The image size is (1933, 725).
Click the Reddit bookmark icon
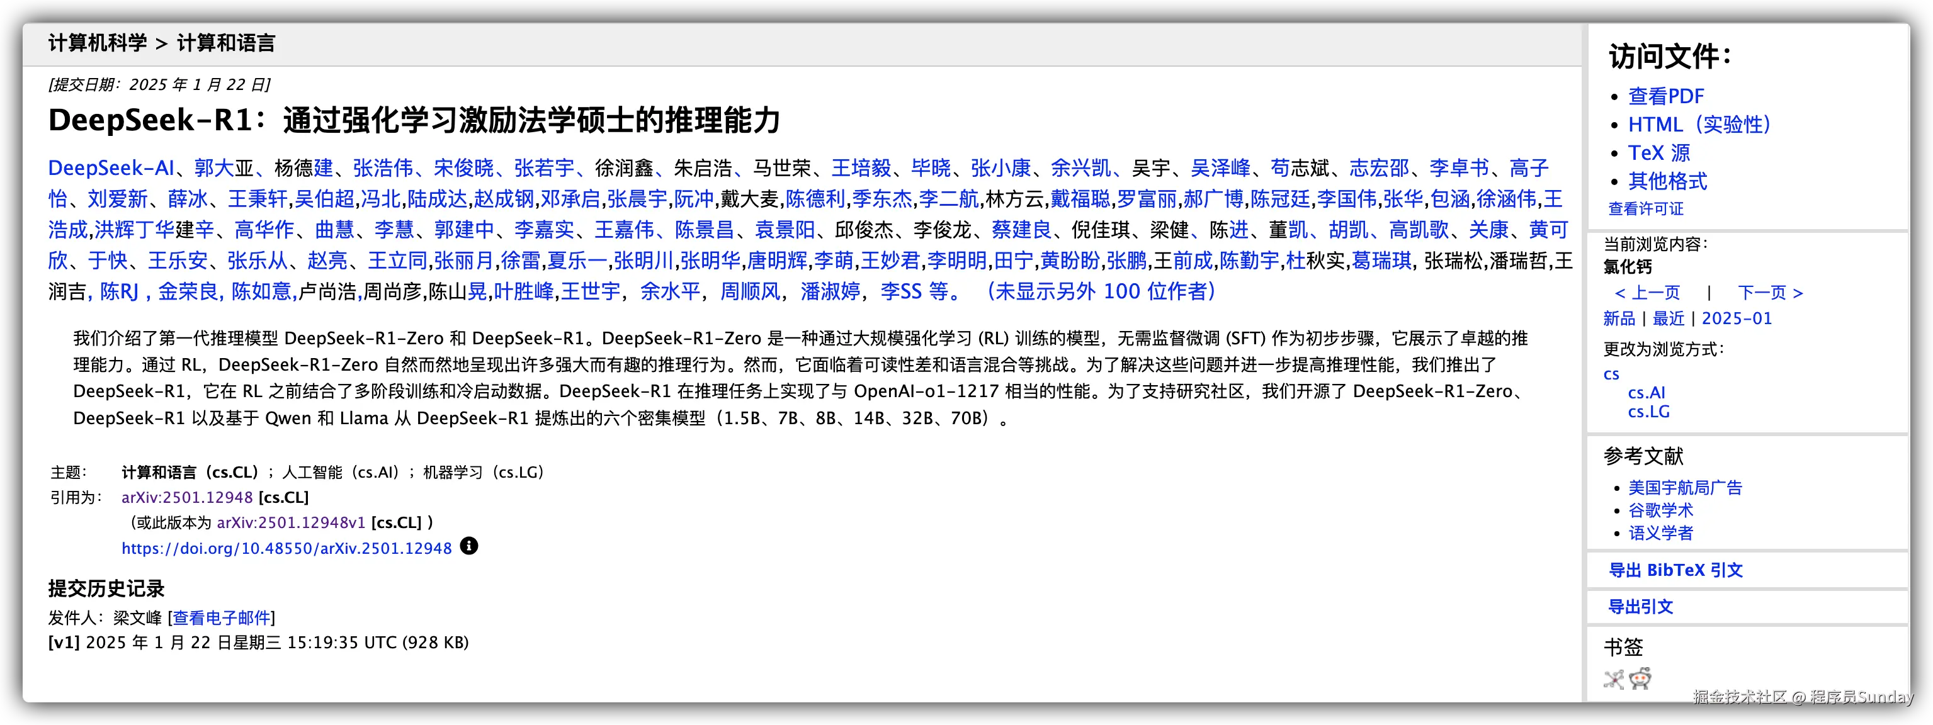pos(1640,678)
